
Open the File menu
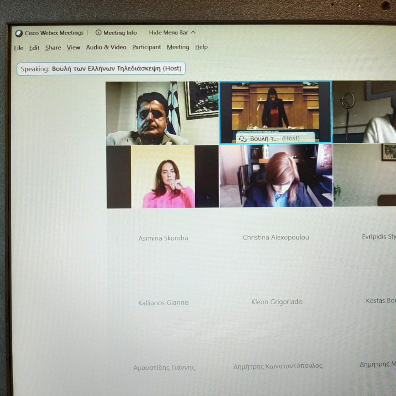19,48
